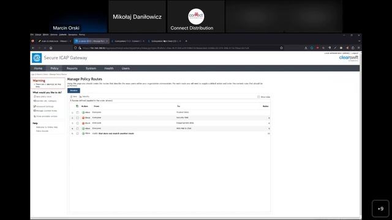
Task: Open the Pomoc menu in Firefox menu bar
Action: coord(82,35)
